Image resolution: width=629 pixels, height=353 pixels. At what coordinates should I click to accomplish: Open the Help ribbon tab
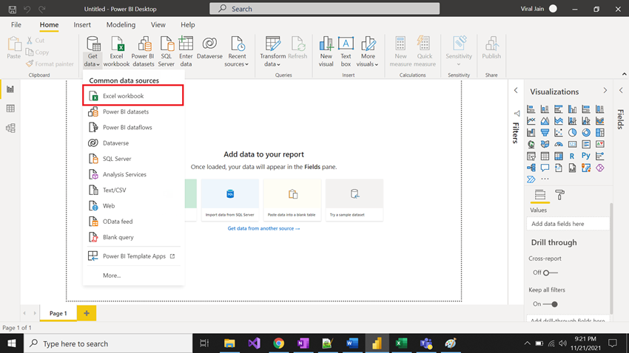coord(188,25)
